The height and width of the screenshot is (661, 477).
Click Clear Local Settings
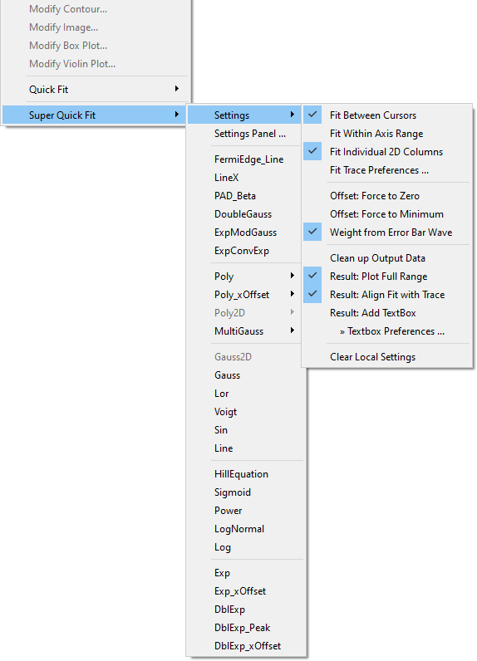(x=386, y=357)
